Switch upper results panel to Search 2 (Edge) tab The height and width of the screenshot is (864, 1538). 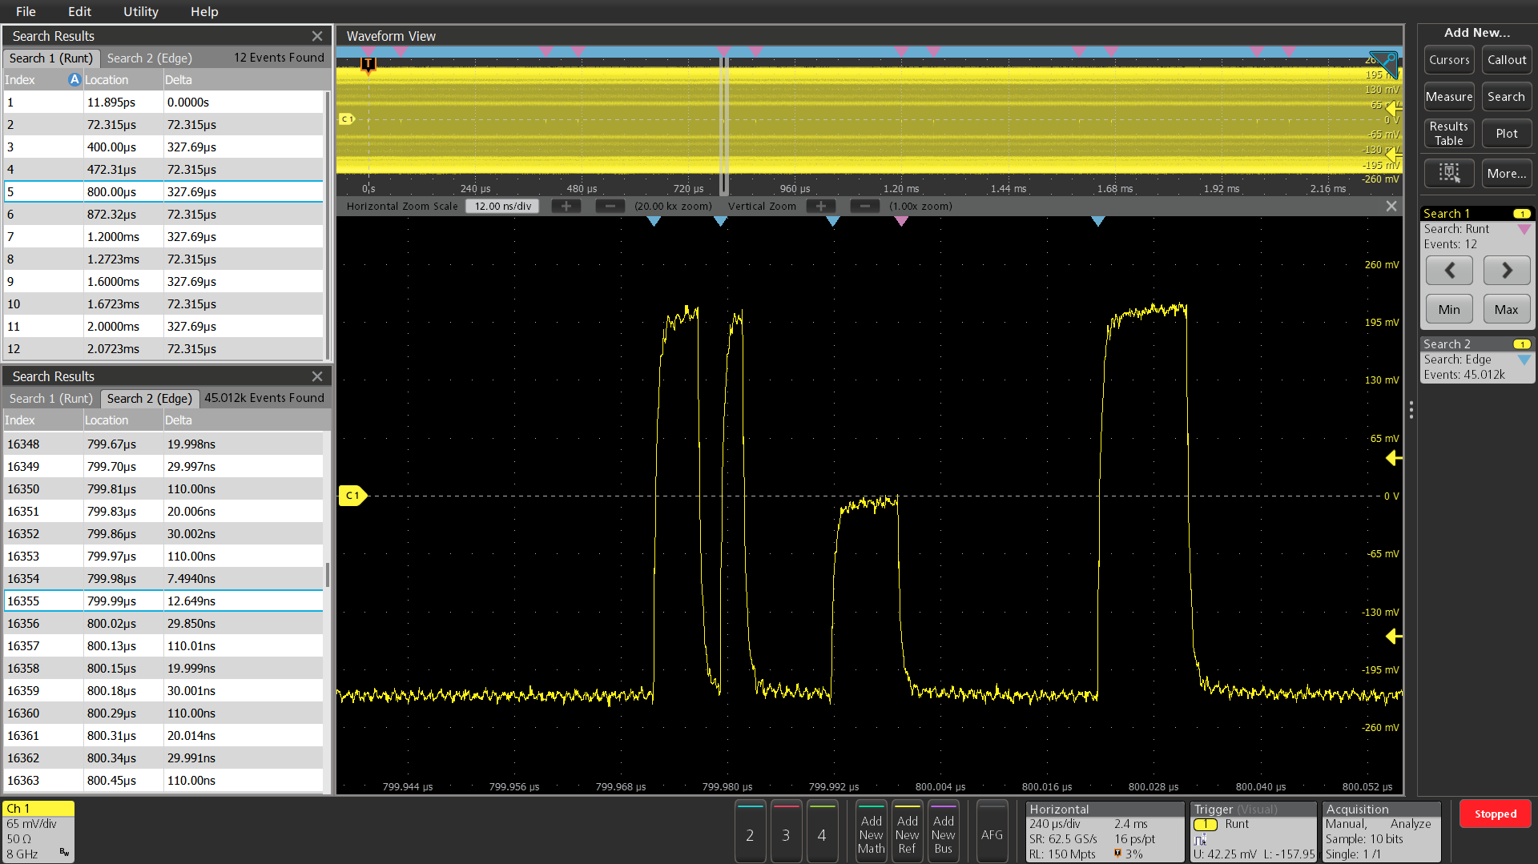pyautogui.click(x=150, y=58)
